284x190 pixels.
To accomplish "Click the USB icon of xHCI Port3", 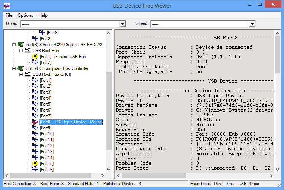I will 35,92.
